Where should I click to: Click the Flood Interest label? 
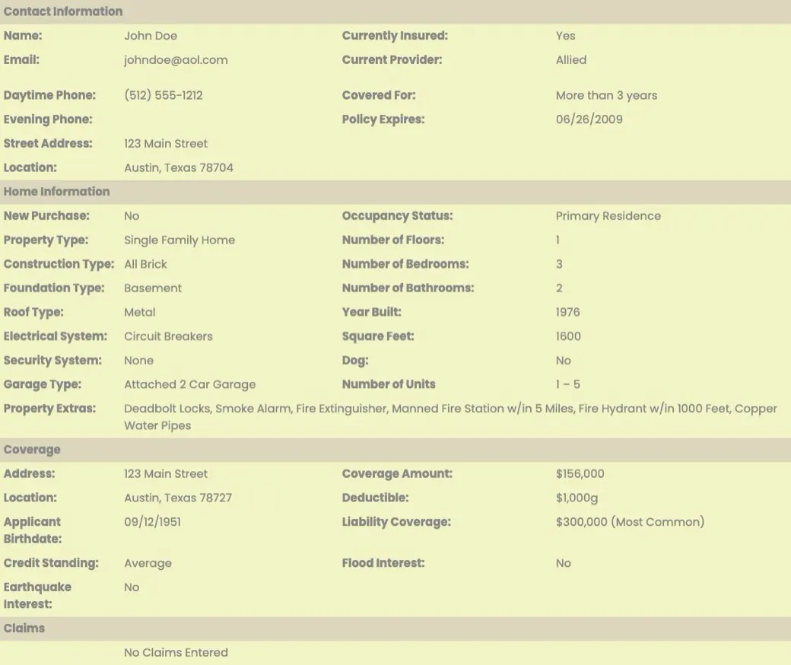pos(383,564)
